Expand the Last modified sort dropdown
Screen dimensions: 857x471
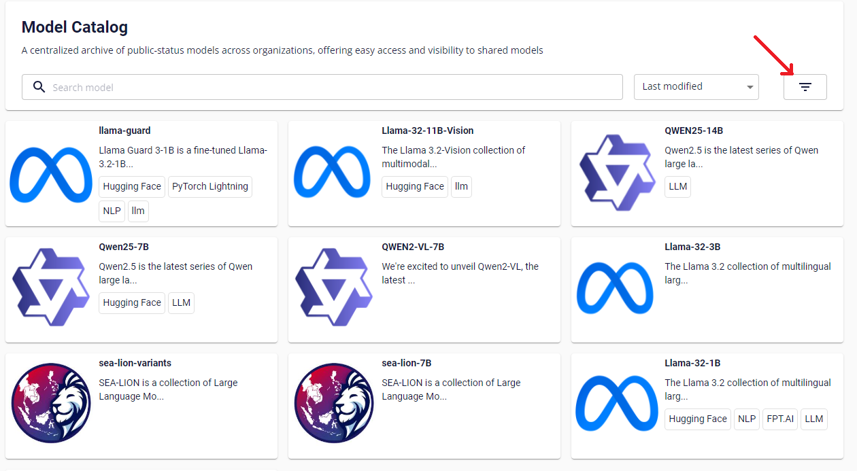pos(696,87)
